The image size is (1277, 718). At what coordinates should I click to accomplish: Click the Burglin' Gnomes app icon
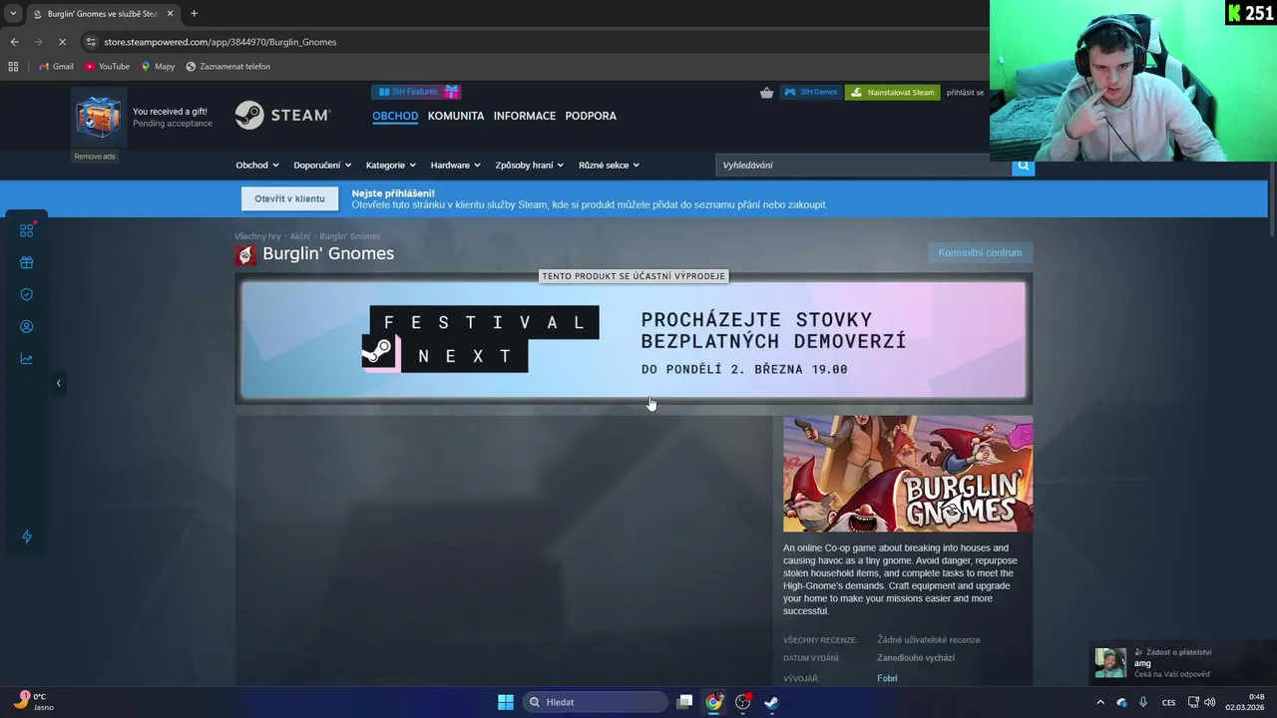245,254
